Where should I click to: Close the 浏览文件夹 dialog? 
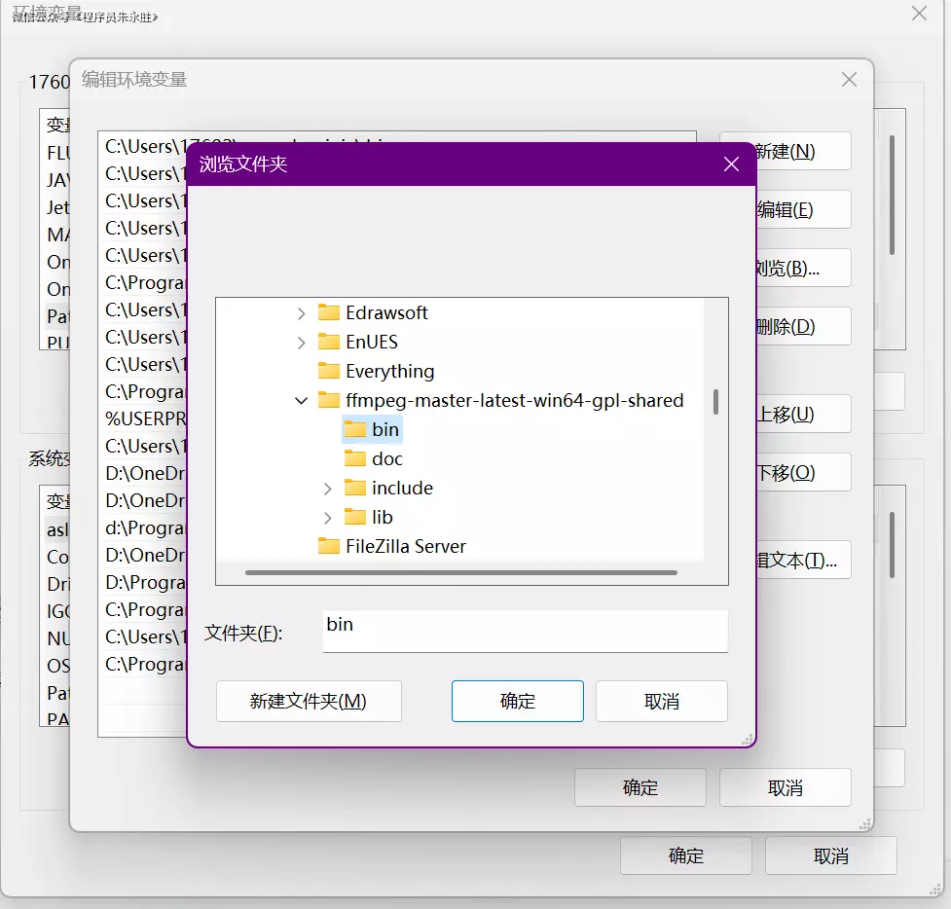731,164
